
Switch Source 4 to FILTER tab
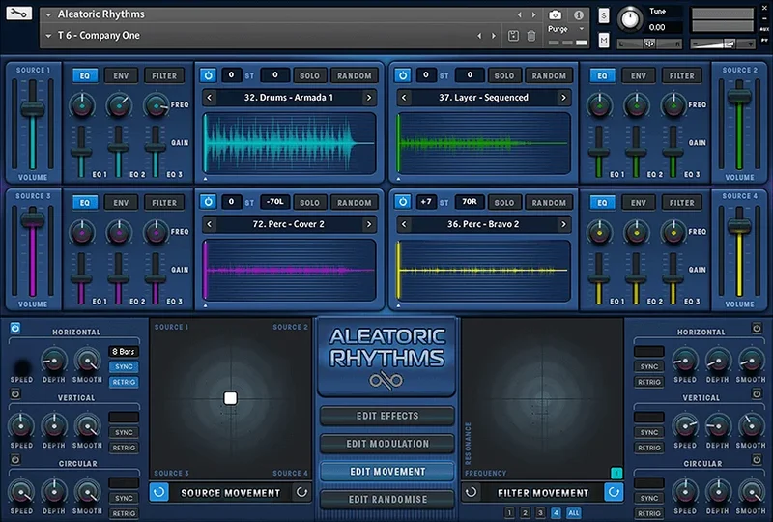click(682, 202)
